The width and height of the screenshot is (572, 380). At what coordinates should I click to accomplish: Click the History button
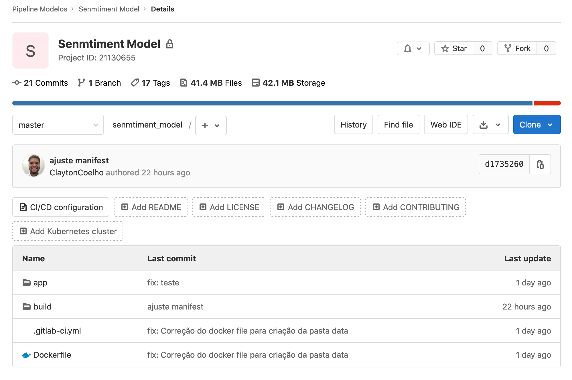[353, 125]
